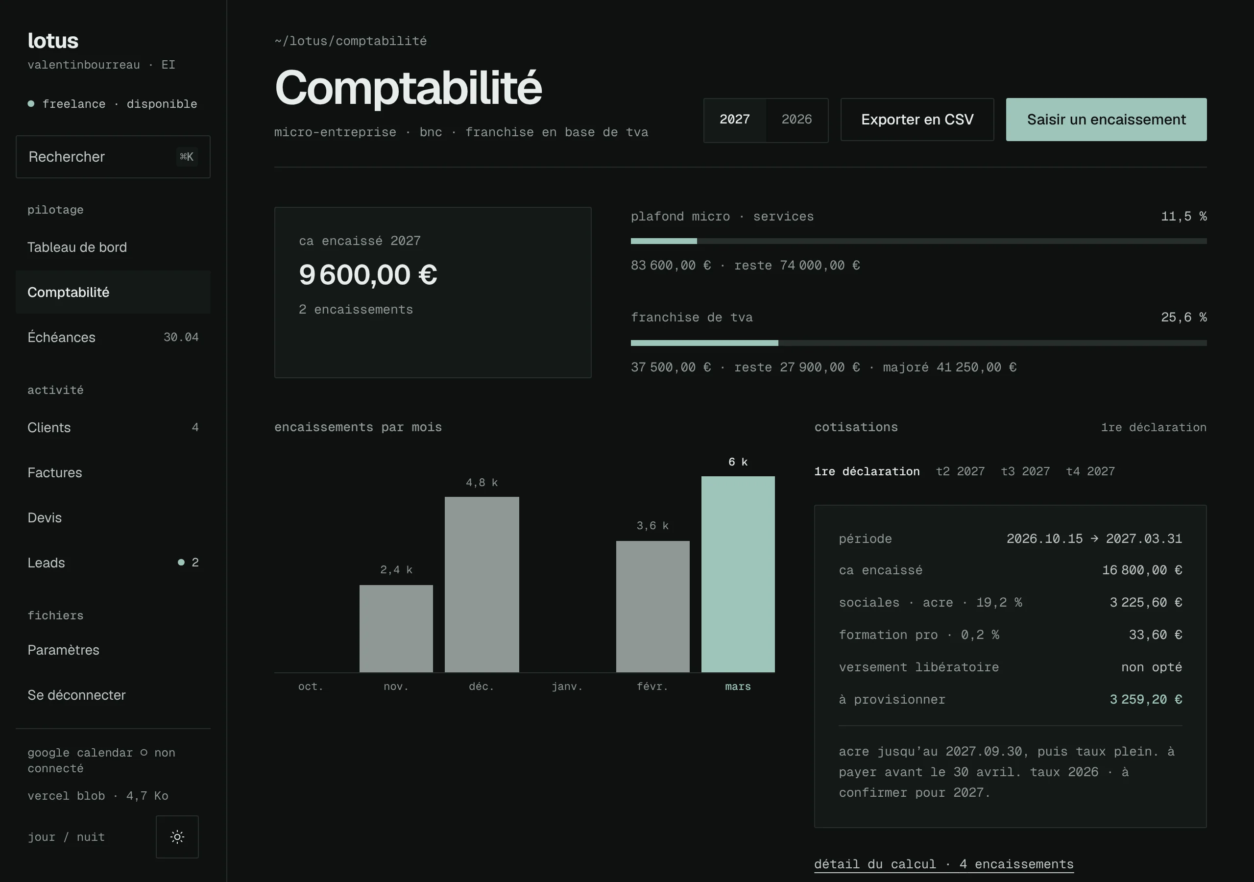Click the déc. 4,8 k bar

(x=482, y=584)
